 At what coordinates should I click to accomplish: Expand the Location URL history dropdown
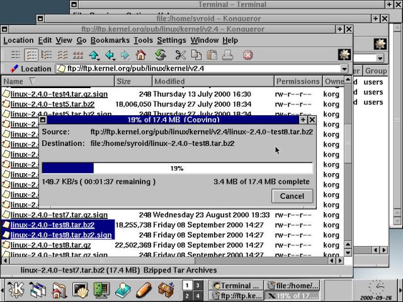click(344, 69)
